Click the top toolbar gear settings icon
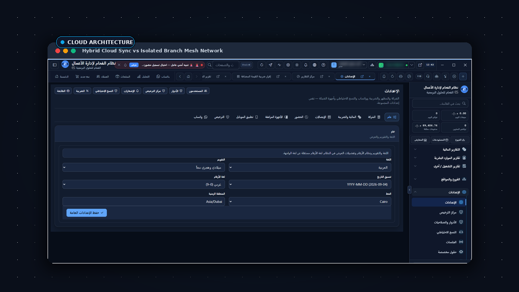The image size is (519, 292). [288, 65]
